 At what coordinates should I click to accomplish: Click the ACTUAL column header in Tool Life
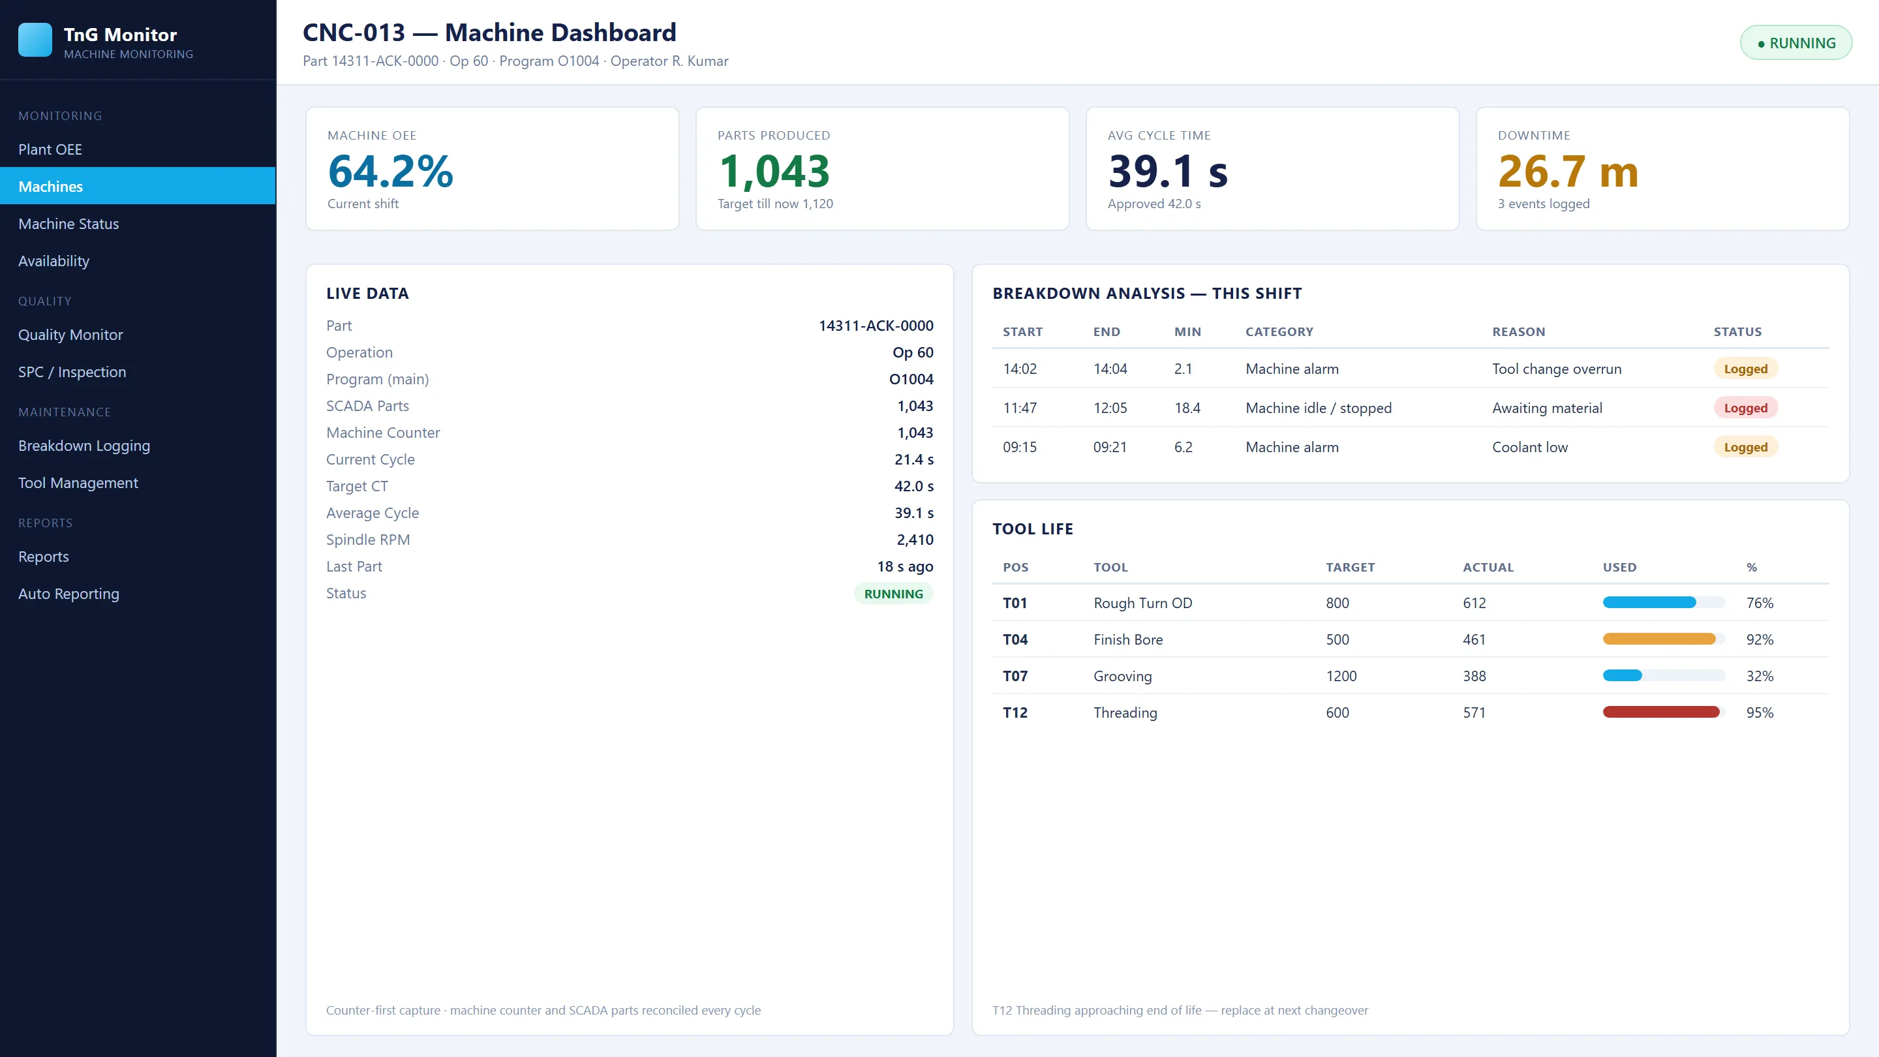1488,568
